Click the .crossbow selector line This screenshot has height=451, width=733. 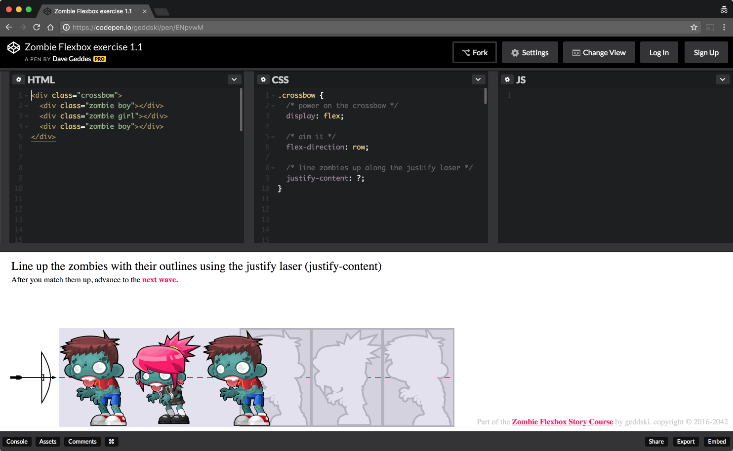301,95
